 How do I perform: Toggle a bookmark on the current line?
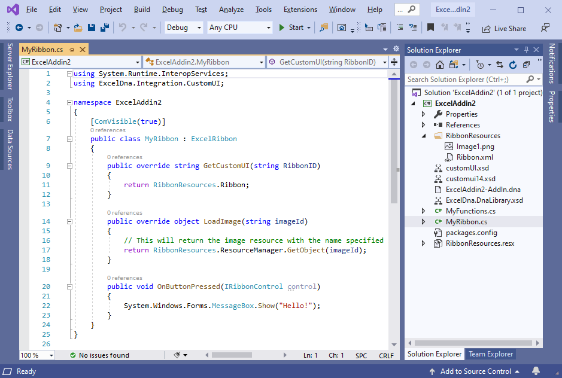(430, 28)
